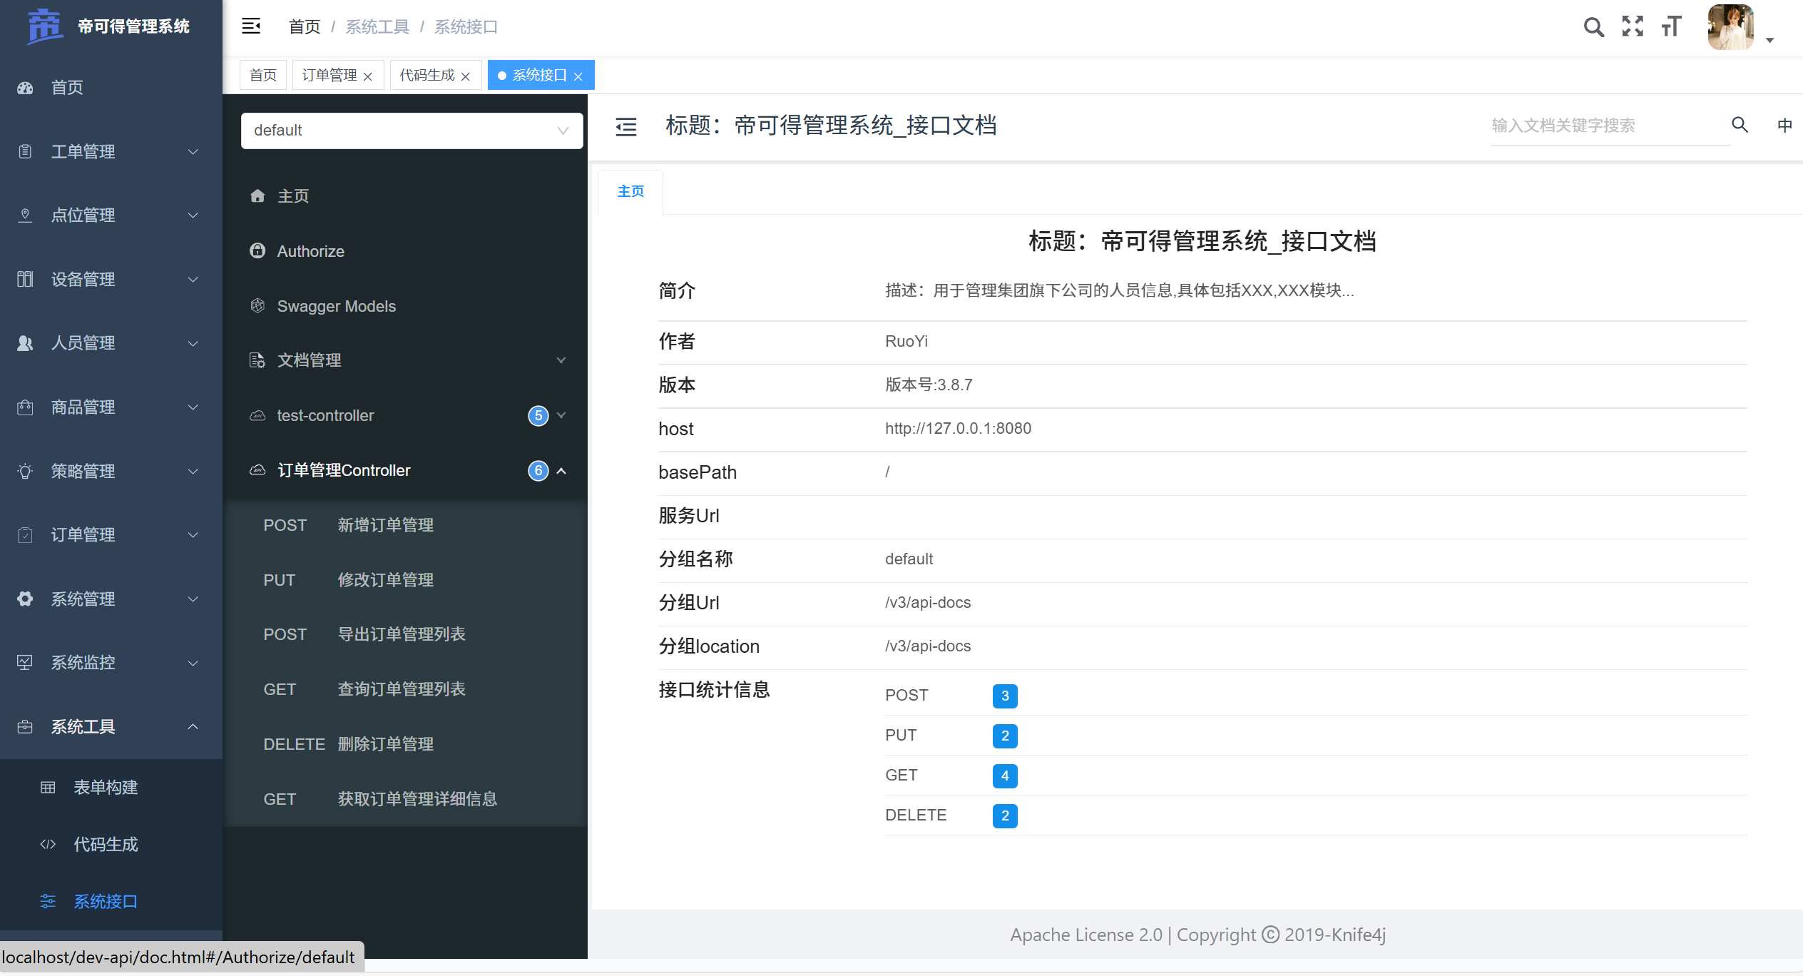Click the user avatar image
Viewport: 1803px width, 976px height.
(1731, 27)
